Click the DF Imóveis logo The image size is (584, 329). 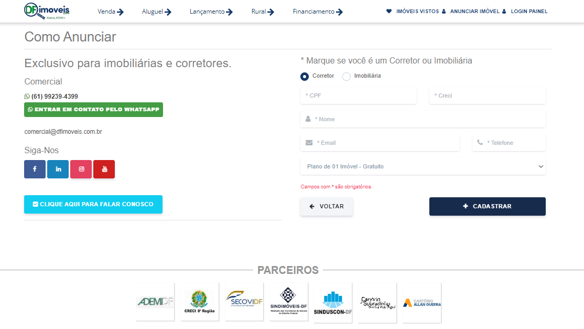[47, 11]
